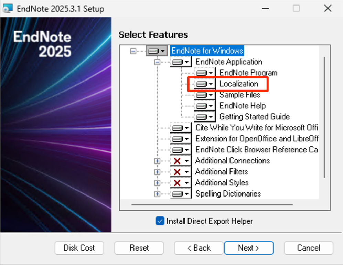Click the EndNote setup icon in title bar

tap(8, 9)
